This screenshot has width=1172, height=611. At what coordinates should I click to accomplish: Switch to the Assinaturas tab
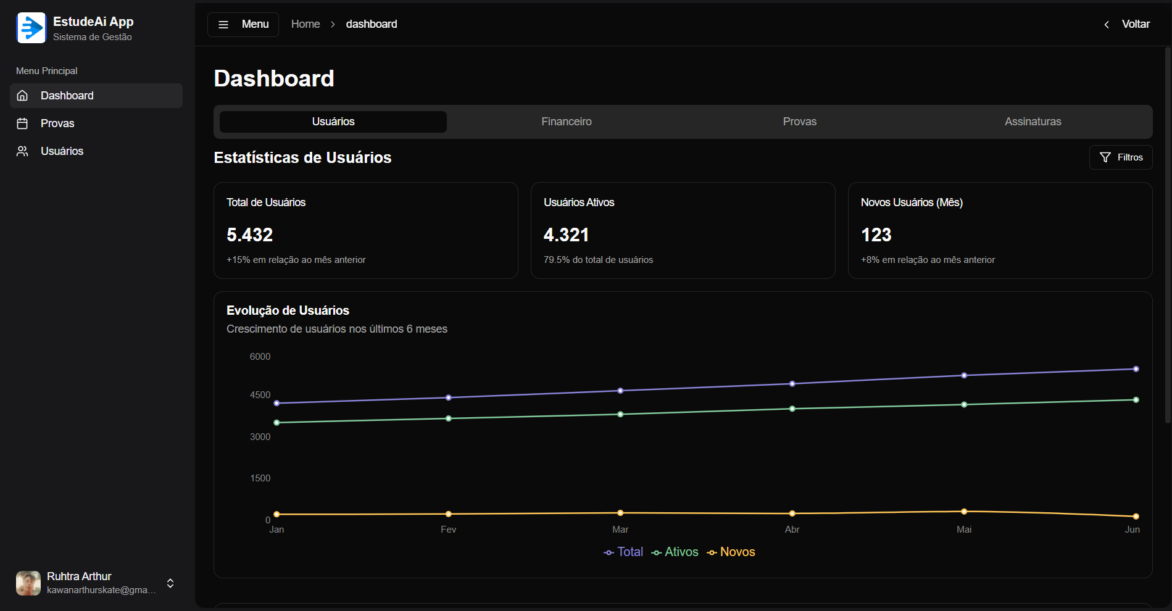coord(1033,122)
